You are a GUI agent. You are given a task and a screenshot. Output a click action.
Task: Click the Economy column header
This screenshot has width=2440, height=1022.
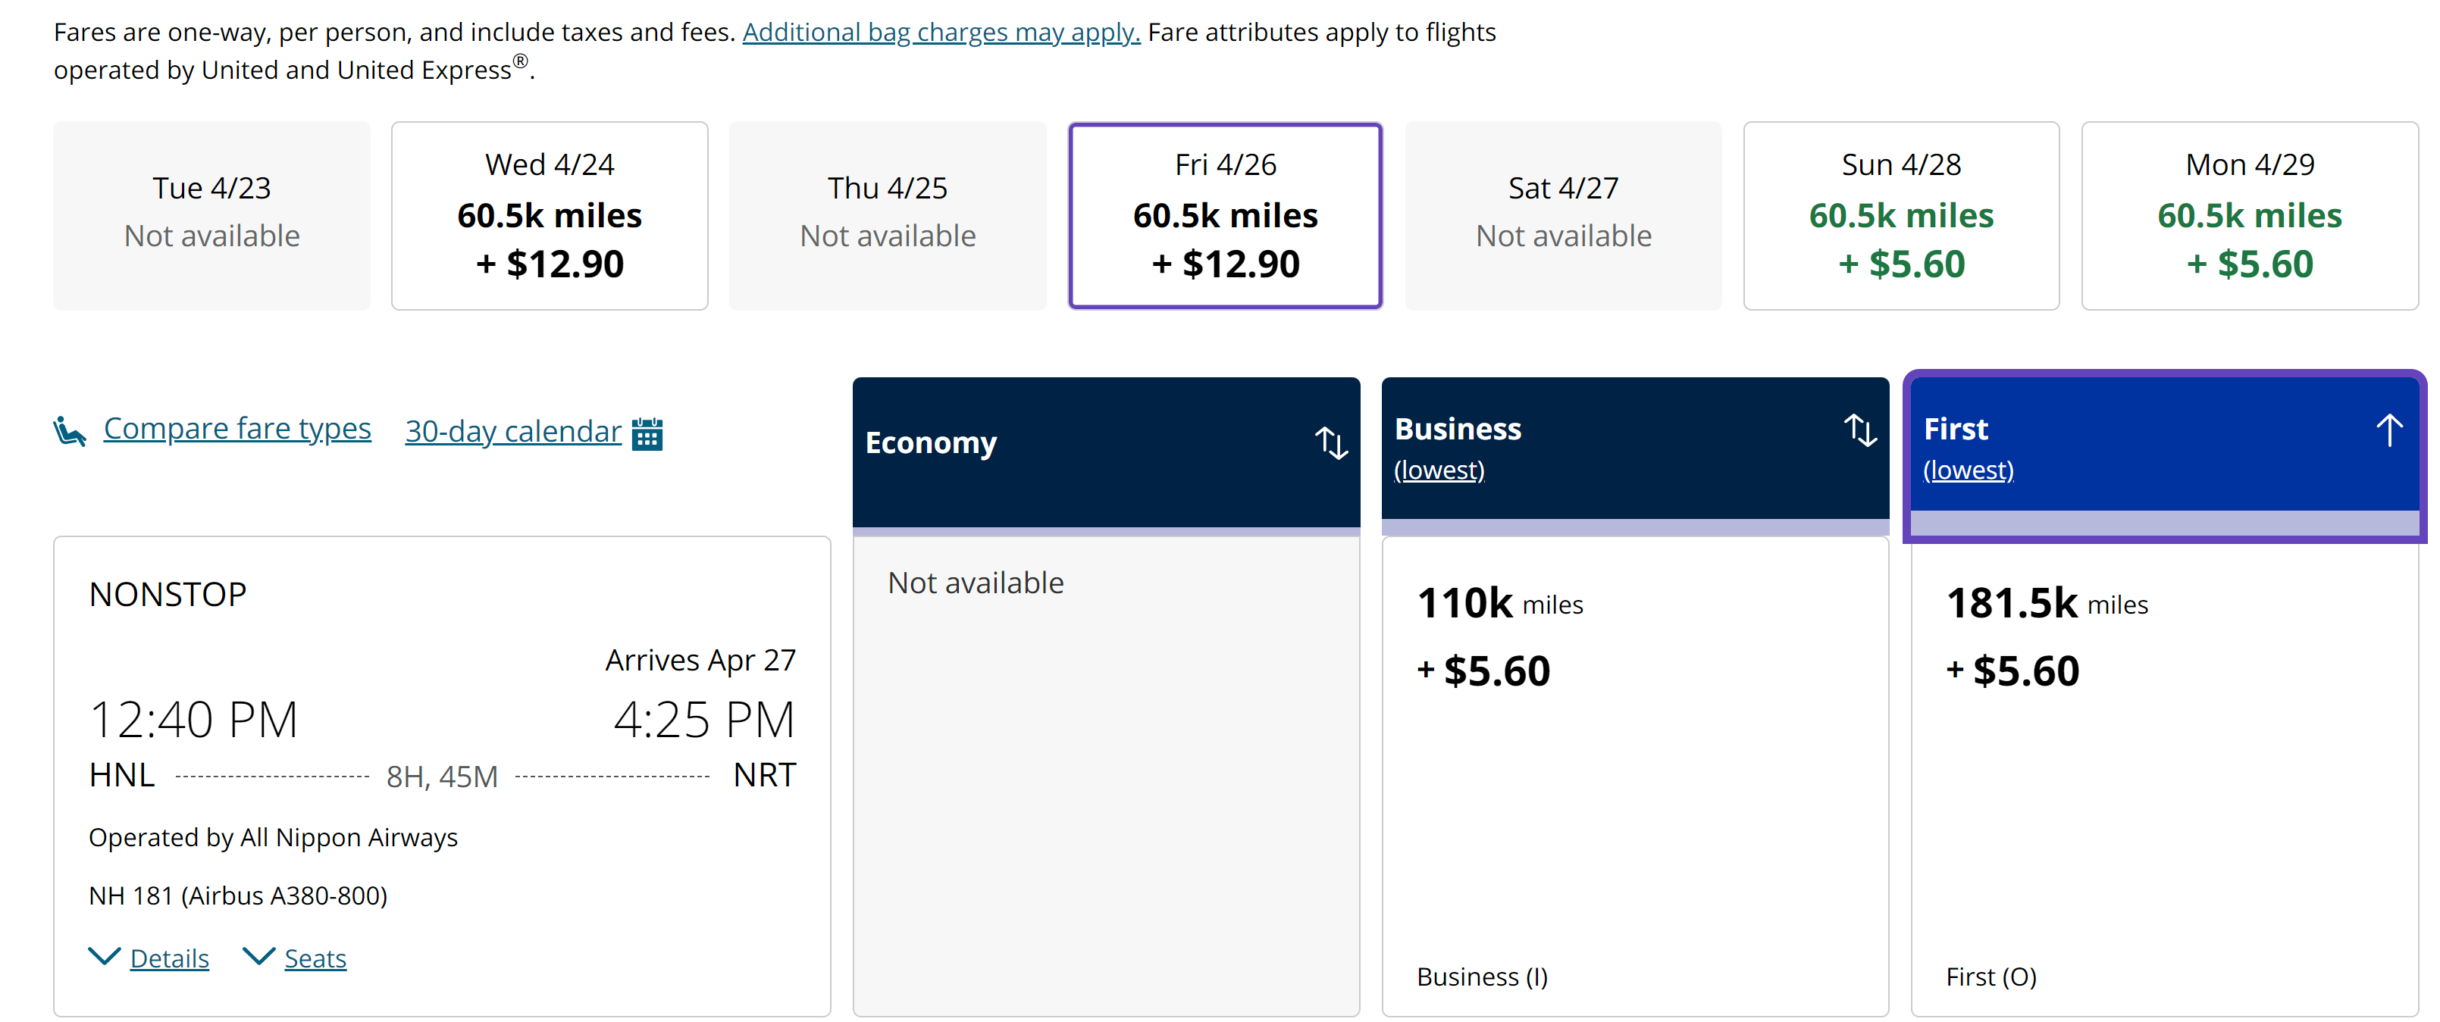[x=1105, y=452]
